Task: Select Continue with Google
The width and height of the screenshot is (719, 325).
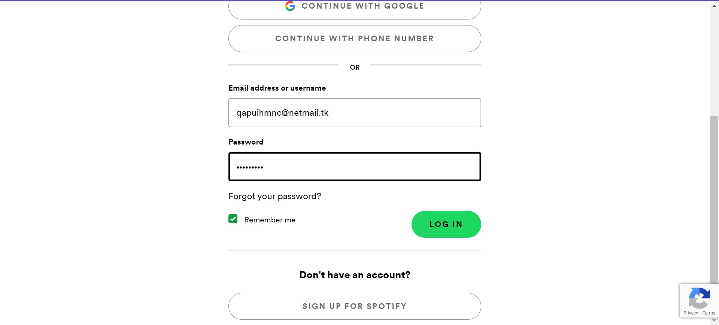Action: click(354, 6)
